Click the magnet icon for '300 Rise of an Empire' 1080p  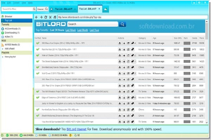(120, 43)
